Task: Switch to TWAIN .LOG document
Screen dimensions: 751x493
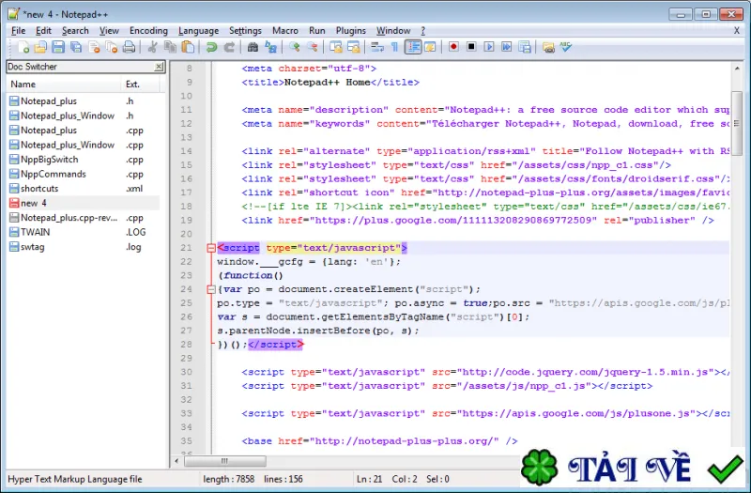Action: [84, 232]
